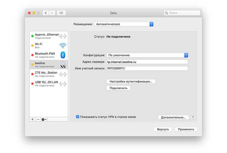
Task: Open help with the question mark button
Action: (x=193, y=117)
